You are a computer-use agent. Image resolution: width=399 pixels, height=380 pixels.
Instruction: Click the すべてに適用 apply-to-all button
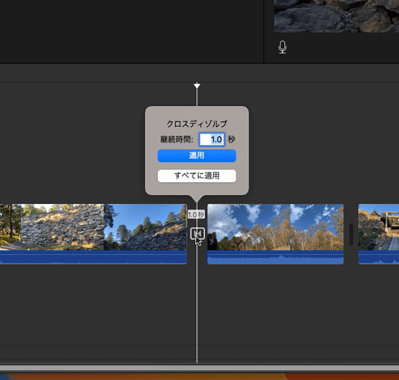197,176
